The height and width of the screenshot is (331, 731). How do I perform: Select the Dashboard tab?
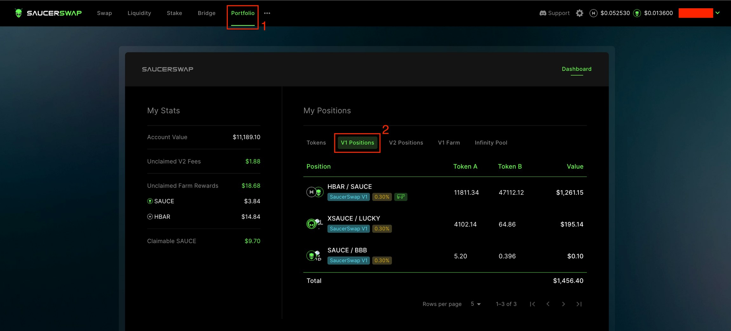pyautogui.click(x=576, y=69)
